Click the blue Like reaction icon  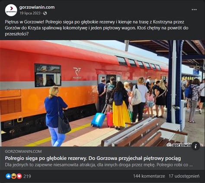tap(8, 176)
